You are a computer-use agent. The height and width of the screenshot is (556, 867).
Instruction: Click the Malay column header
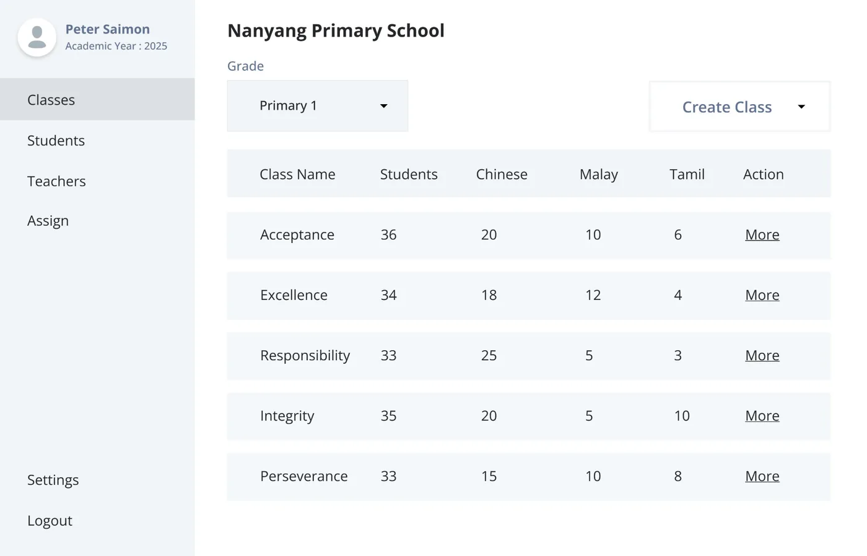[x=599, y=175]
